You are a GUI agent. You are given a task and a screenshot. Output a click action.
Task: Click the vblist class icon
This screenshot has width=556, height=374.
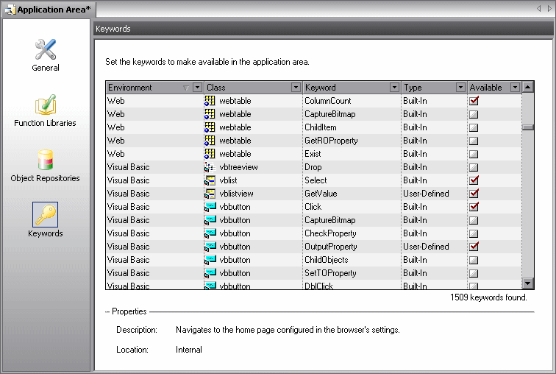pyautogui.click(x=210, y=180)
